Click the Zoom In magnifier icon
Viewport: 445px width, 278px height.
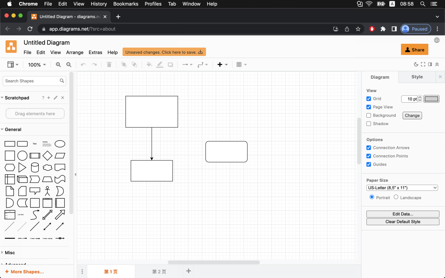58,64
